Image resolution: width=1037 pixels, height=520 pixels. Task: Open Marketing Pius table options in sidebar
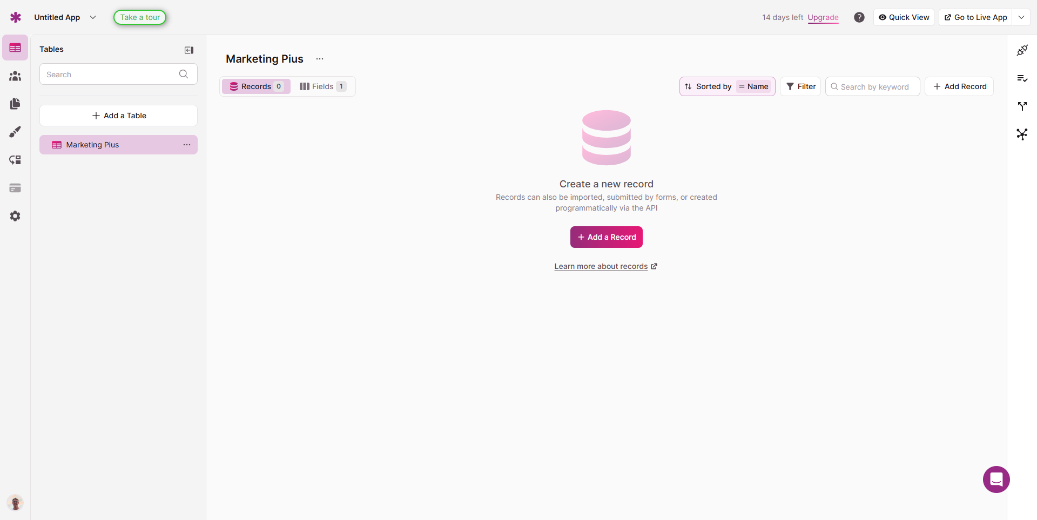point(187,145)
